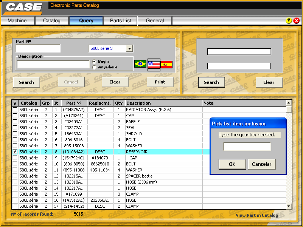The width and height of the screenshot is (303, 227).
Task: Tick the checkbox for item 6 BOLT row
Action: (15, 139)
